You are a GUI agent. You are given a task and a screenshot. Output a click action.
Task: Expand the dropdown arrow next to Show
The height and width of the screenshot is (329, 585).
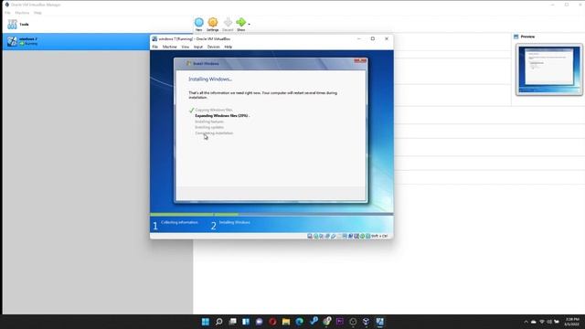click(249, 25)
